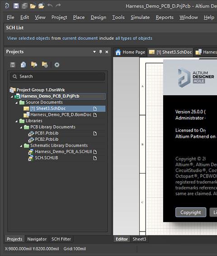Image resolution: width=217 pixels, height=256 pixels.
Task: Switch to the [1] Sheet3.SchDoc document tab
Action: pos(170,52)
